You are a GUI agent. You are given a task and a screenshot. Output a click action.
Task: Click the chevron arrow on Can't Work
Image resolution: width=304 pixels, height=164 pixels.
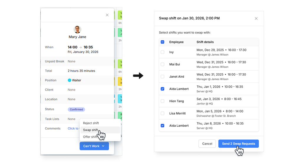pyautogui.click(x=103, y=146)
